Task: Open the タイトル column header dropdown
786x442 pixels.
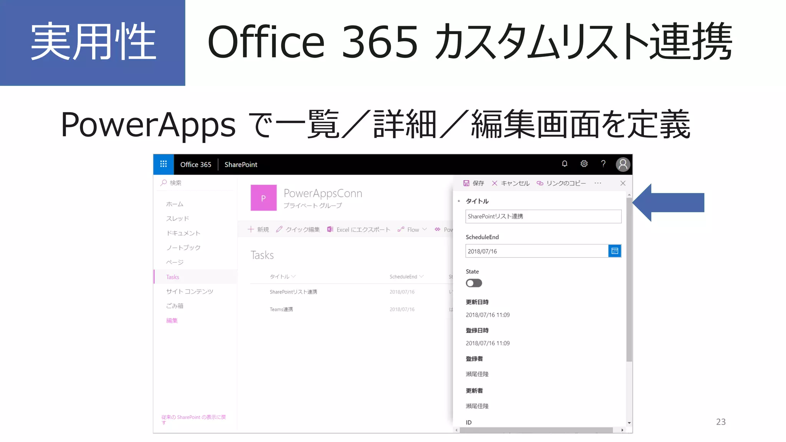Action: (294, 277)
